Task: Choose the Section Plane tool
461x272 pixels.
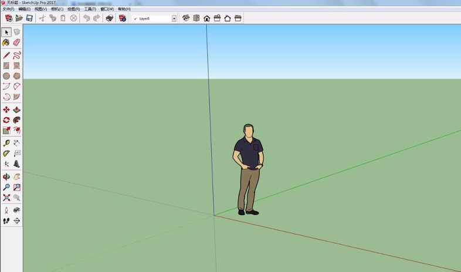Action: [17, 220]
